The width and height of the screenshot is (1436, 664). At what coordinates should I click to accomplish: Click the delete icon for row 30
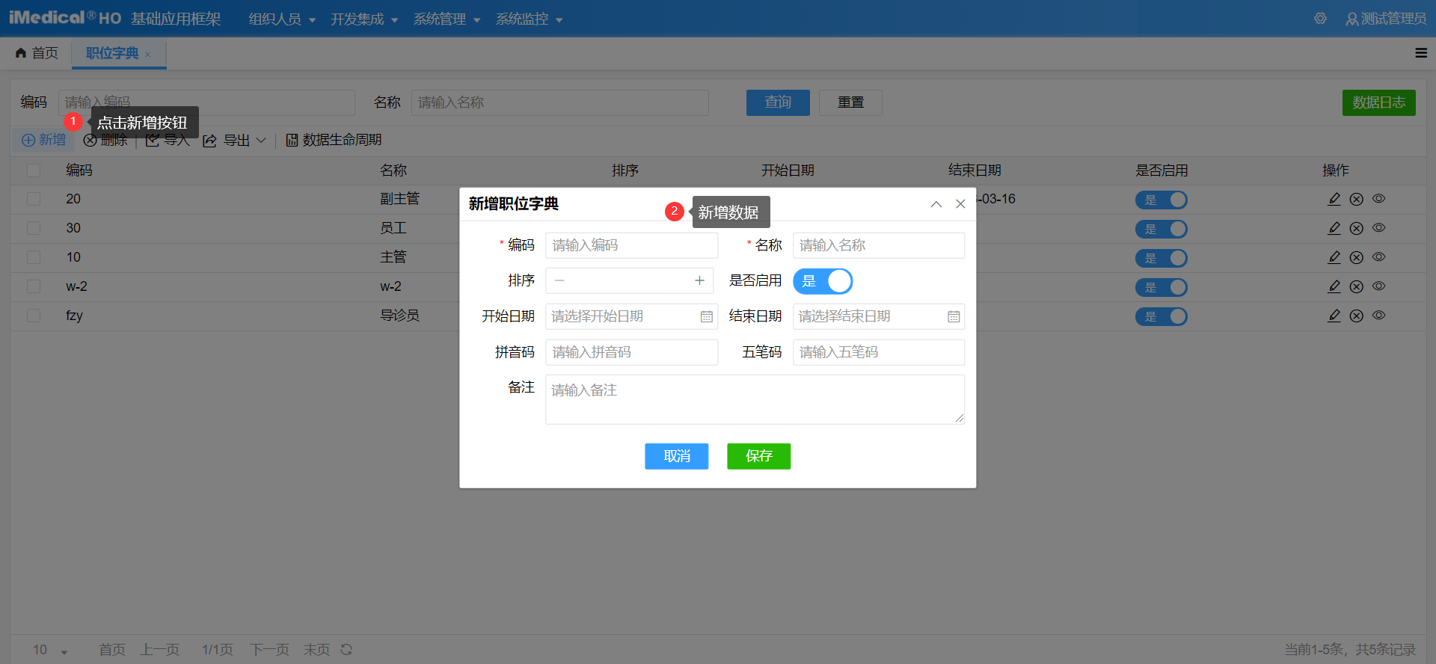pyautogui.click(x=1356, y=228)
